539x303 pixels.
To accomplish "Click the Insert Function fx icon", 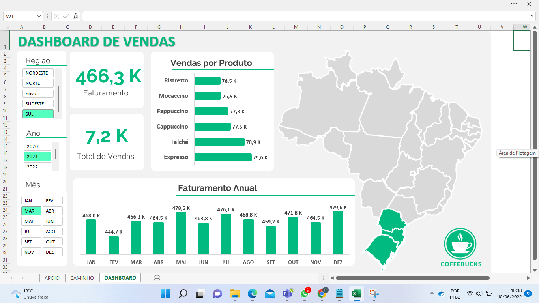I will [x=75, y=16].
